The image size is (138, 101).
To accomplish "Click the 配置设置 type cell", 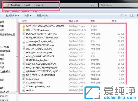I will pyautogui.click(x=95, y=79).
